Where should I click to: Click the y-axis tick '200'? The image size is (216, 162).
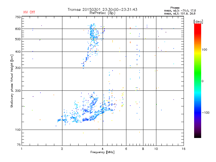18,91
